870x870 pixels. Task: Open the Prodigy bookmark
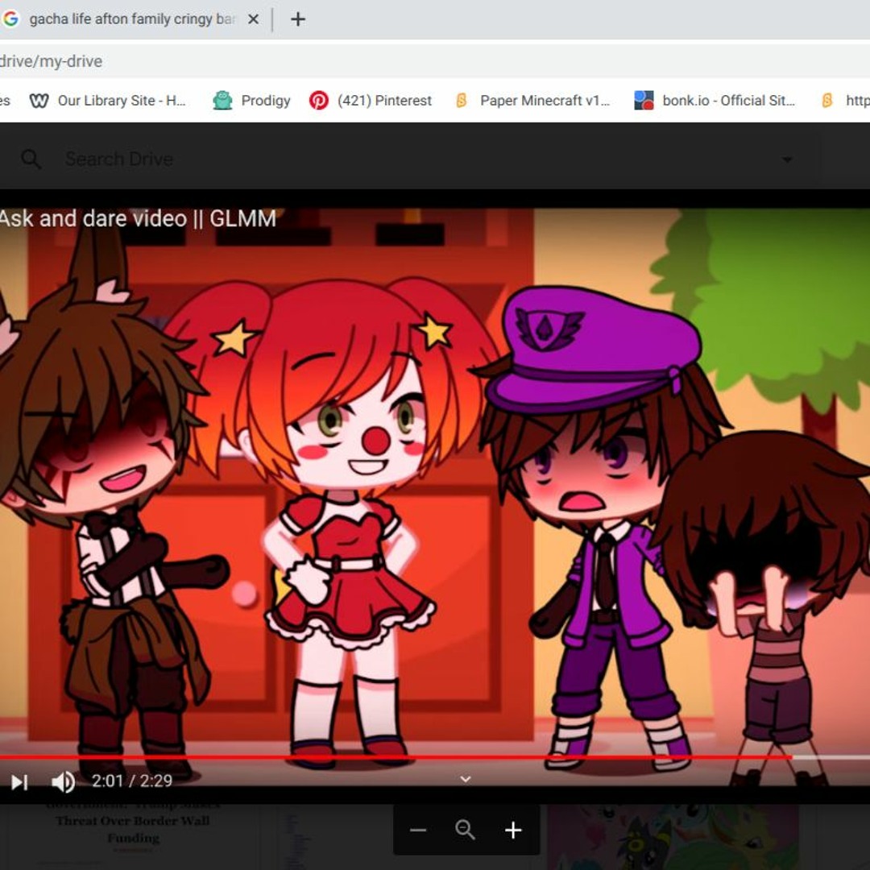click(252, 101)
